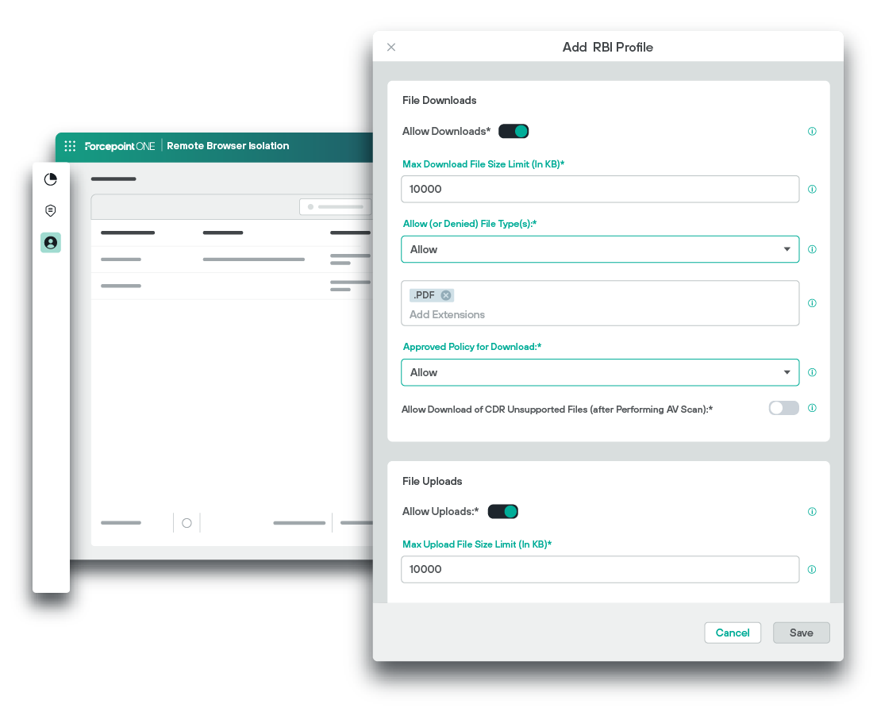
Task: Click the Forcepoint ONE logo
Action: (x=120, y=146)
